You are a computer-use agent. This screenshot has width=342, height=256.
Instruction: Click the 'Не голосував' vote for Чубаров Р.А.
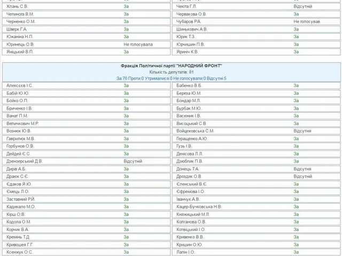click(308, 21)
